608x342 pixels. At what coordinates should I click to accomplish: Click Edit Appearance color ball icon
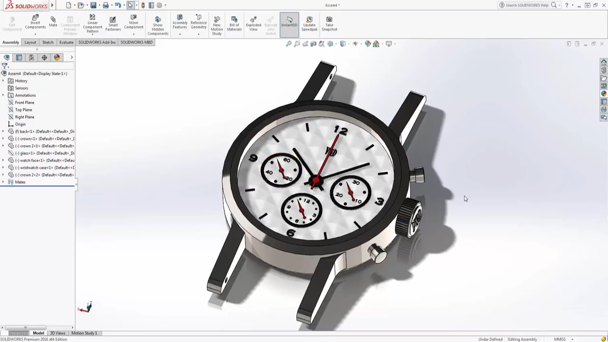tap(368, 44)
